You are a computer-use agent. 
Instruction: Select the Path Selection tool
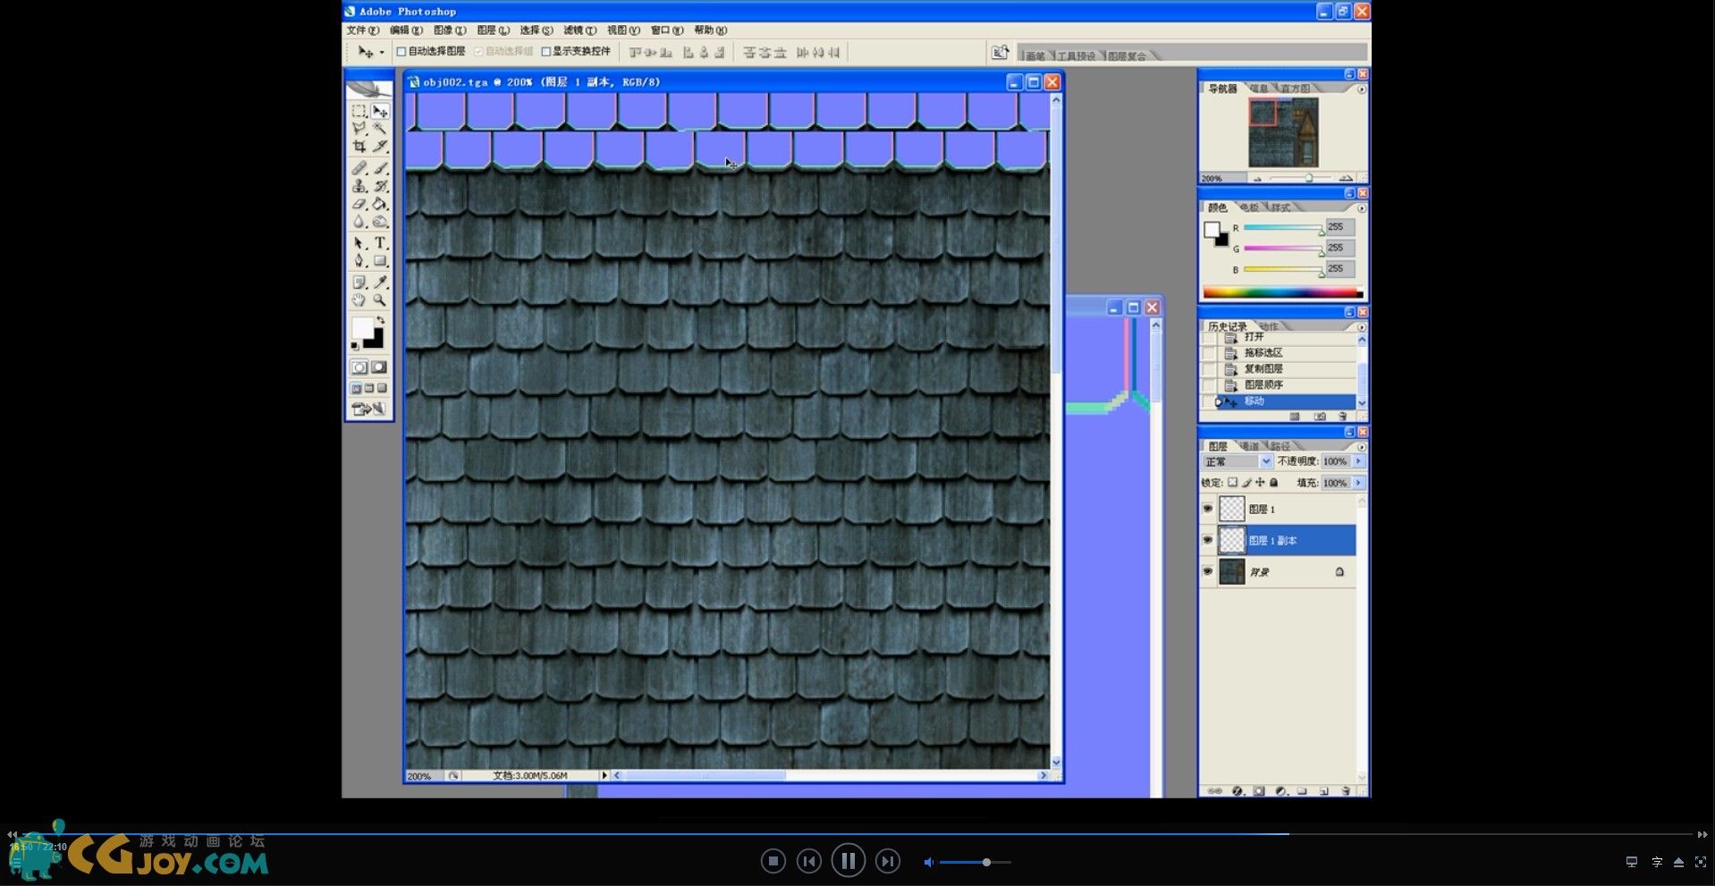[359, 243]
